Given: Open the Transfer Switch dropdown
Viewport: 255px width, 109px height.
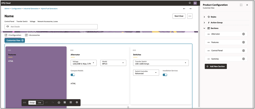Looking at the screenshot, I should (x=161, y=63).
